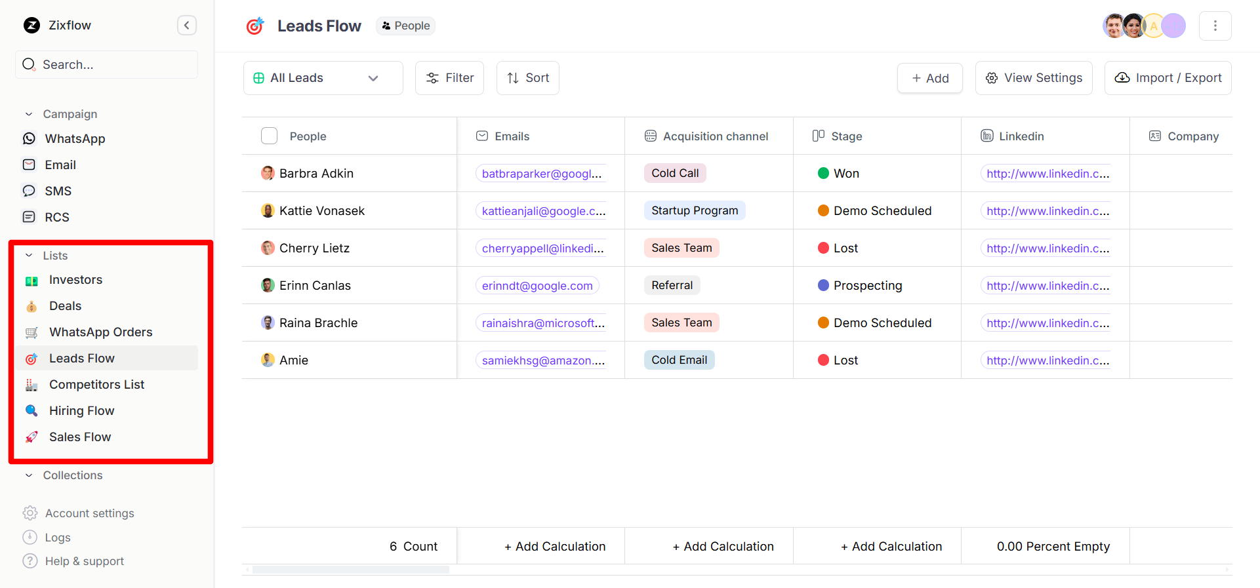
Task: Click the Acquisition channel column header
Action: click(x=709, y=136)
